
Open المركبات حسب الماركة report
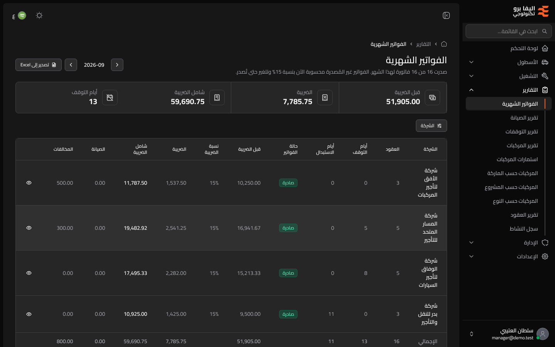coord(509,173)
